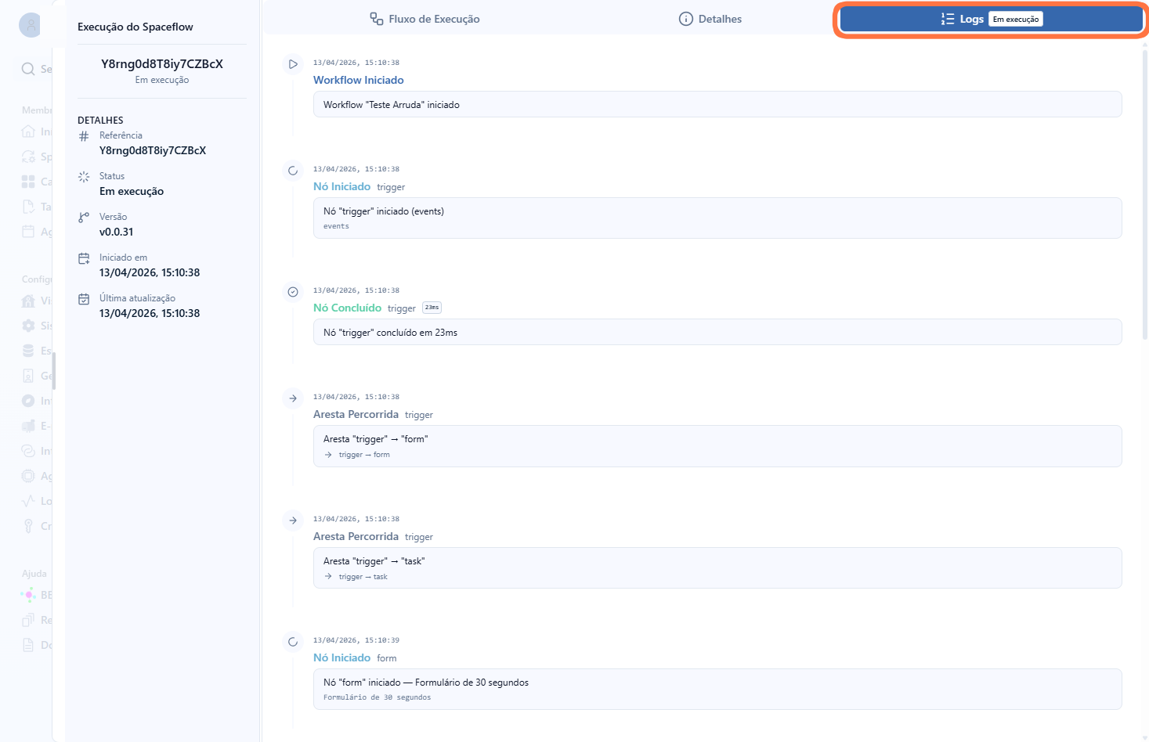Click the spinner icon beside Nó Iniciado form
The image size is (1149, 742).
[x=293, y=642]
